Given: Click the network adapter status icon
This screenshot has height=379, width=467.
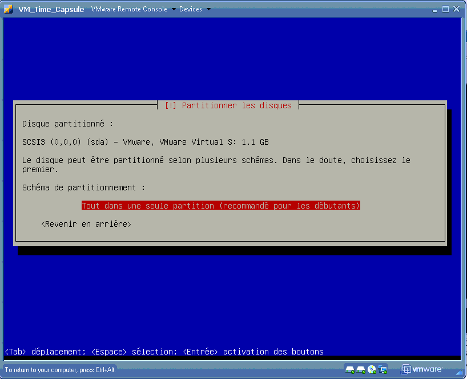Looking at the screenshot, I should pos(383,369).
